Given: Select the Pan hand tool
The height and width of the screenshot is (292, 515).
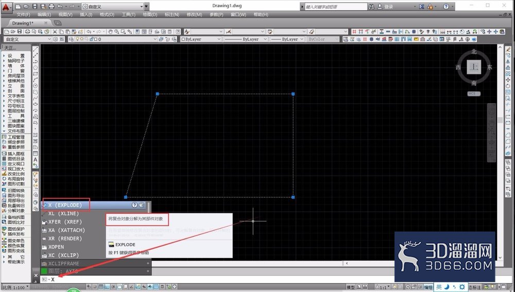Looking at the screenshot, I should [110, 32].
